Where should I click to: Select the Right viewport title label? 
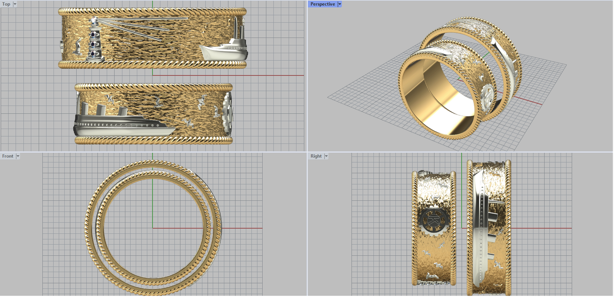click(x=316, y=156)
